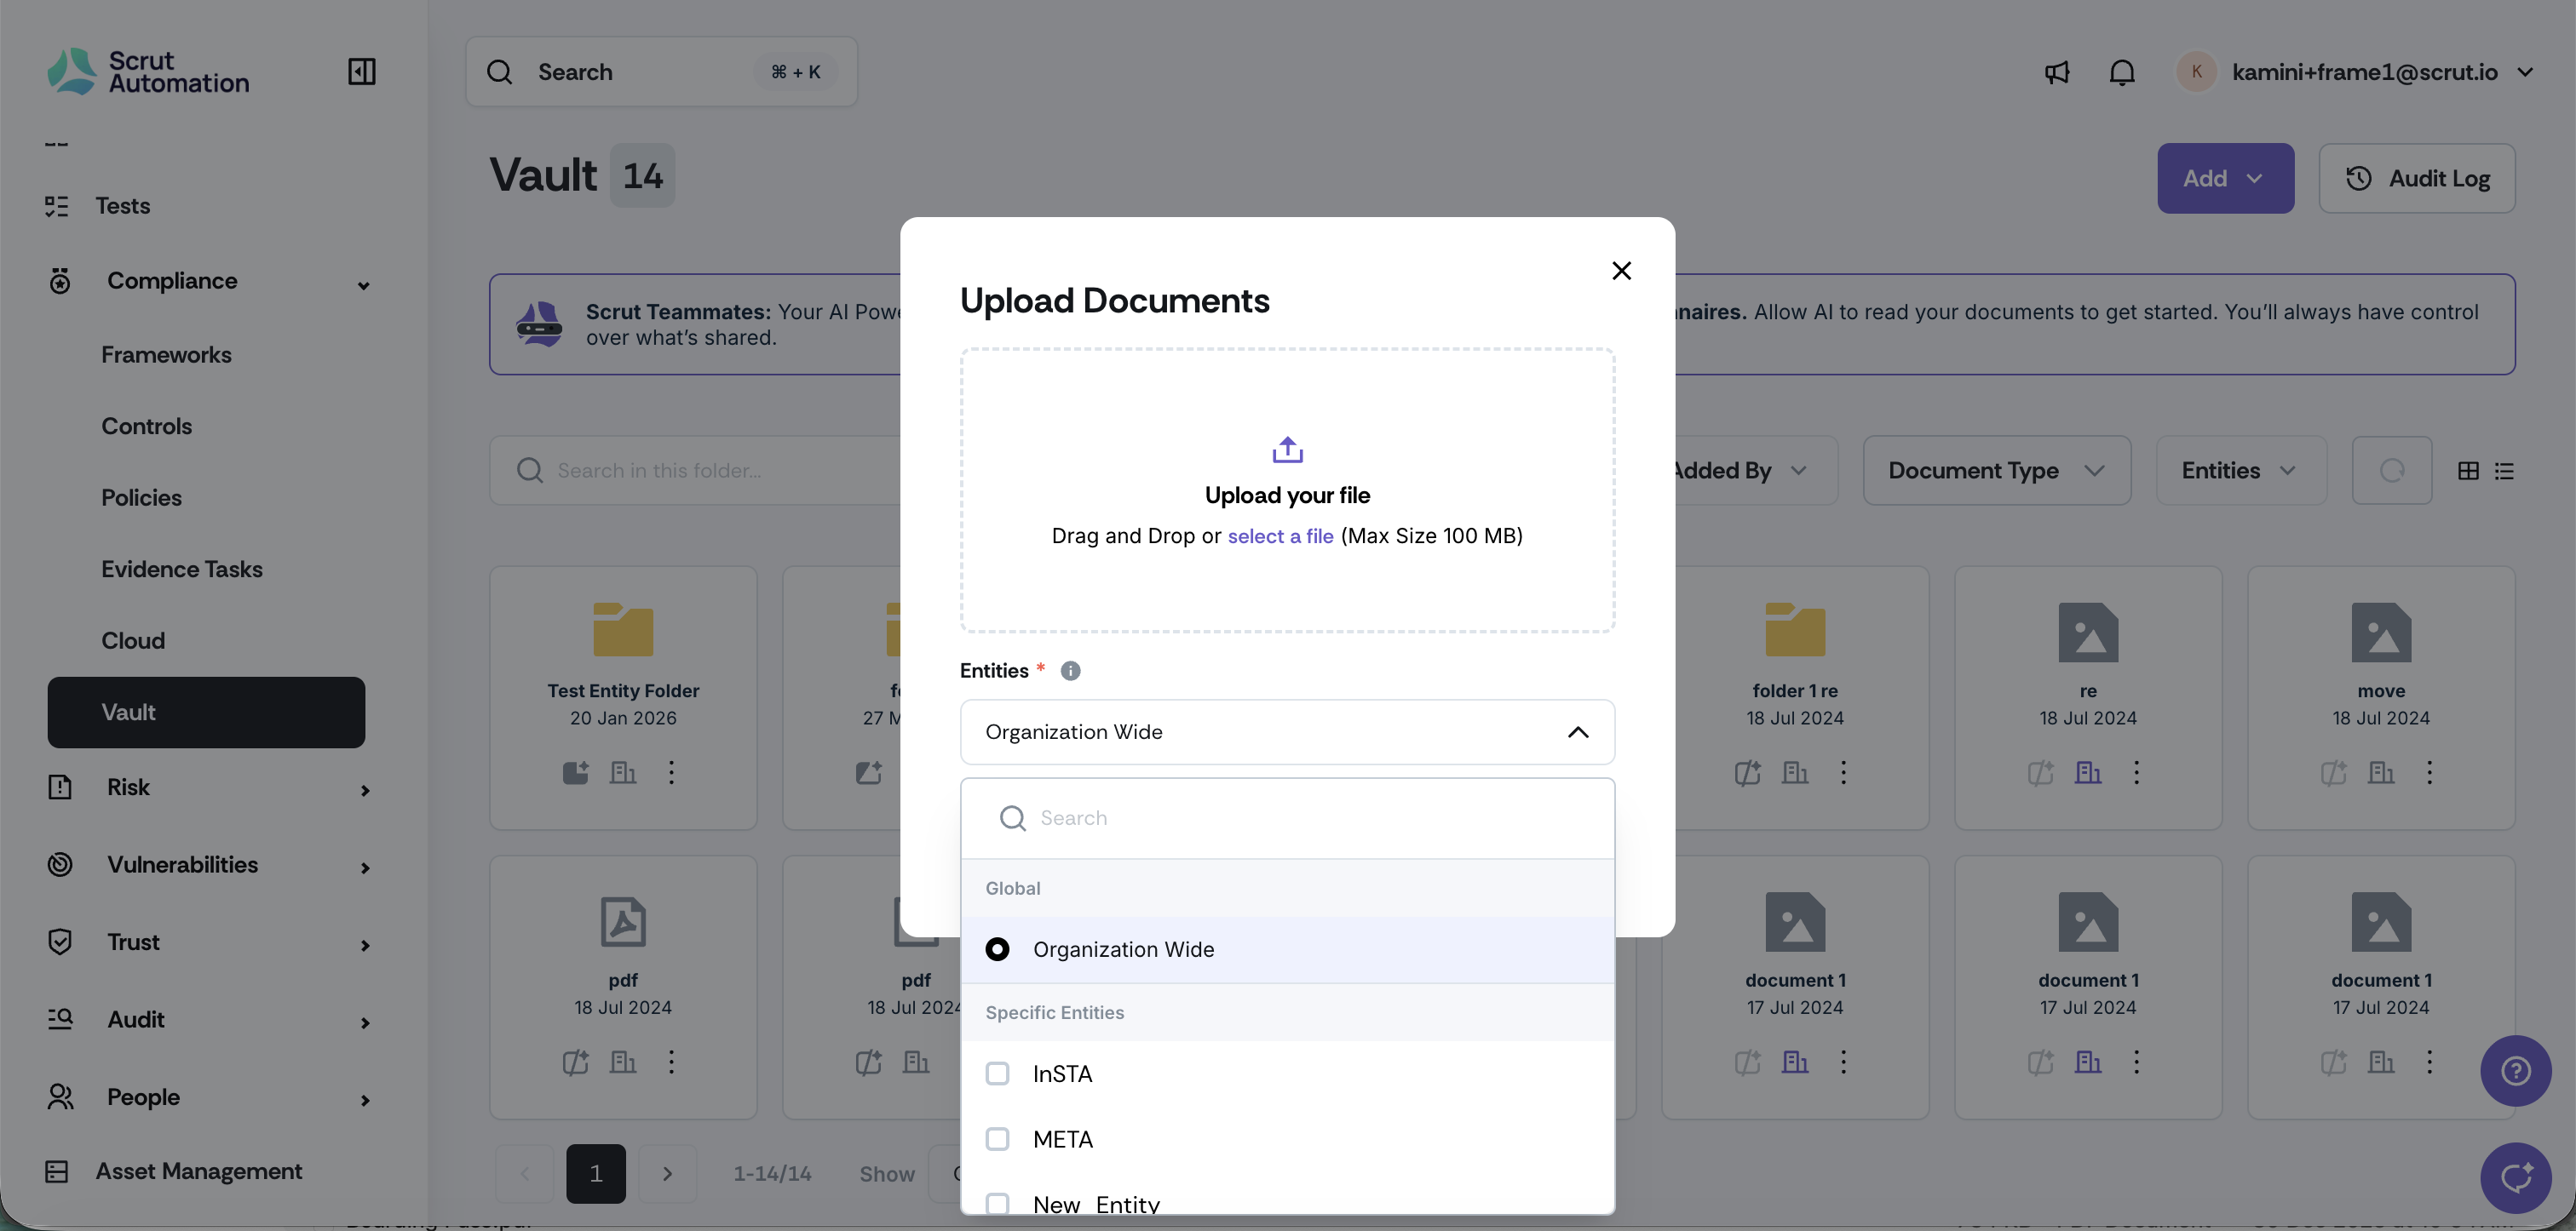Open the announcements megaphone icon
Viewport: 2576px width, 1231px height.
(2056, 72)
